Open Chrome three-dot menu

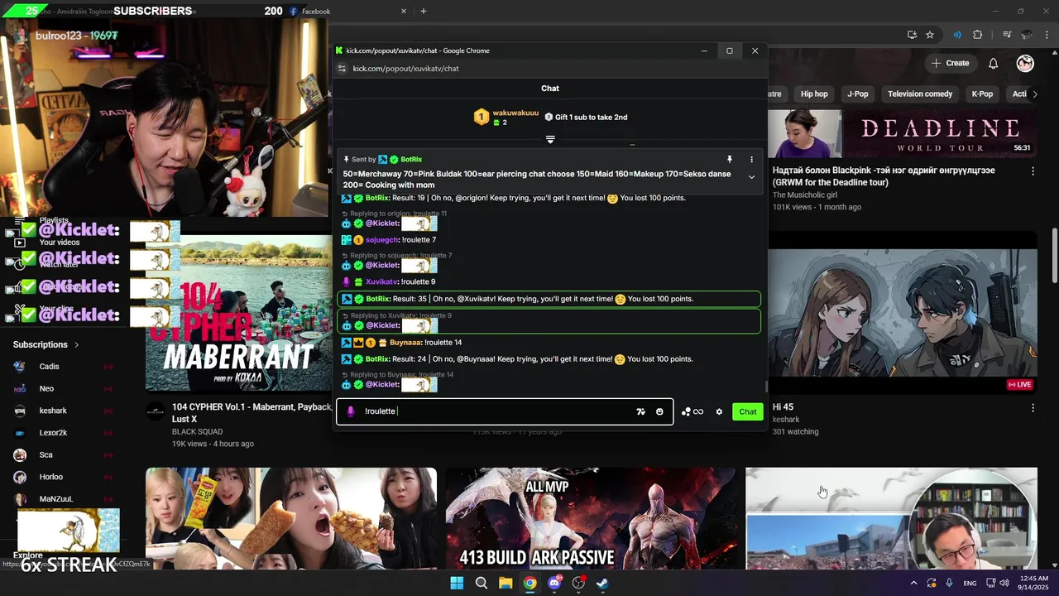click(1047, 35)
